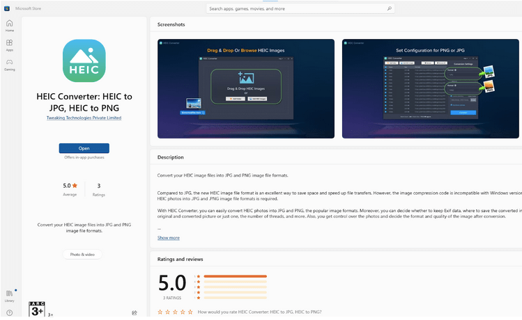Open the Help icon in sidebar

tap(9, 312)
